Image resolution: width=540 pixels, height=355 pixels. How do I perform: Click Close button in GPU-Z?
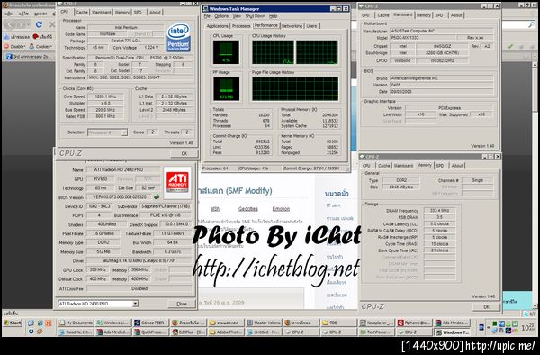click(182, 304)
